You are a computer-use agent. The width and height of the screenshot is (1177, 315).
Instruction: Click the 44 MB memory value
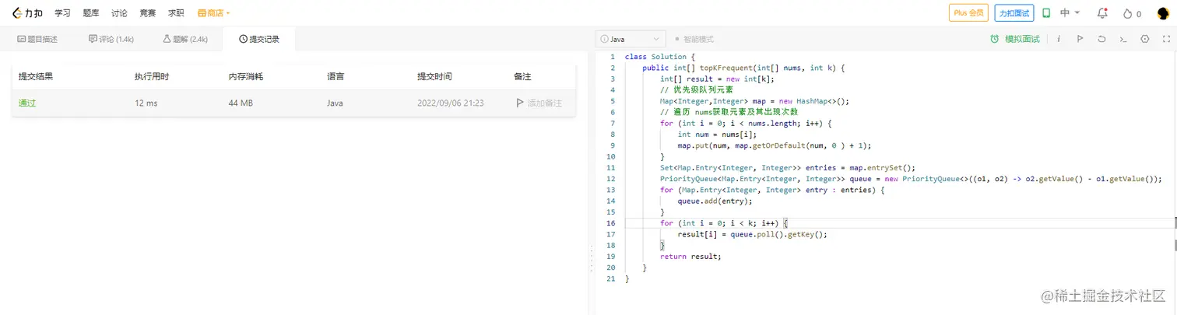click(x=241, y=103)
